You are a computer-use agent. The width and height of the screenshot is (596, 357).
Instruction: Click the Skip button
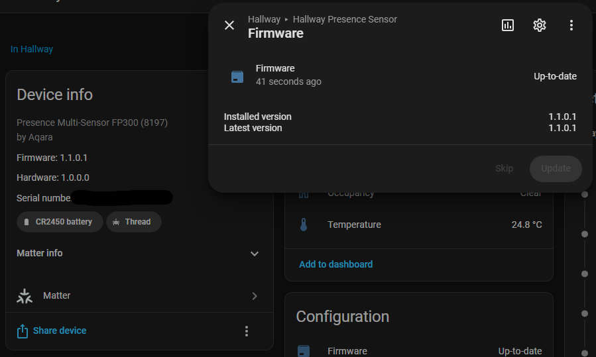[504, 169]
